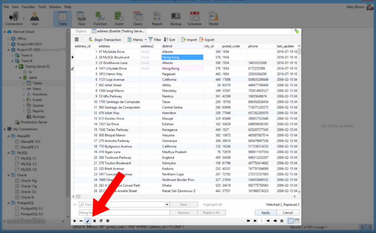This screenshot has width=376, height=233.
Task: Click the cell '1121 Loja Avenue'
Action: [119, 80]
